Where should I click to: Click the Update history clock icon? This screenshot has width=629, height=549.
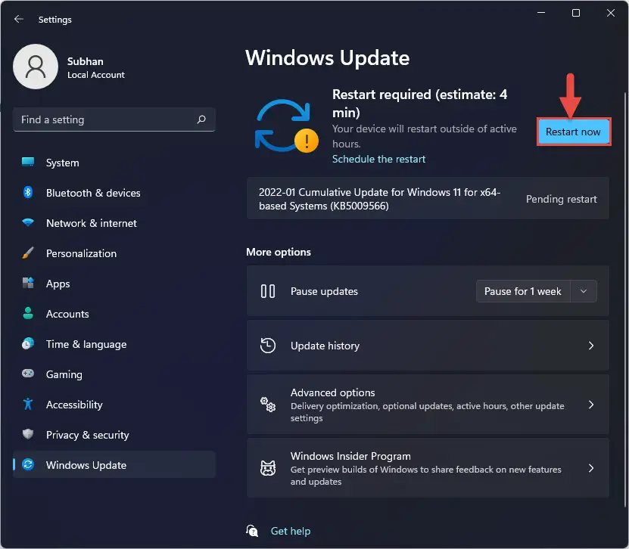(x=267, y=346)
